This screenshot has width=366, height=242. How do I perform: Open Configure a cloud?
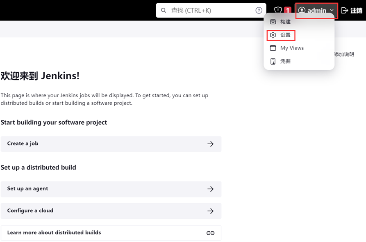point(111,211)
